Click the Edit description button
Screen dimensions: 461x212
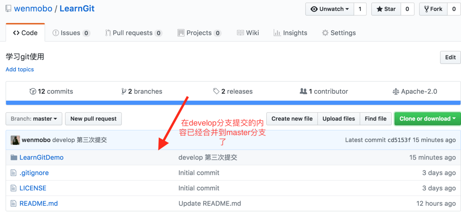click(x=450, y=57)
